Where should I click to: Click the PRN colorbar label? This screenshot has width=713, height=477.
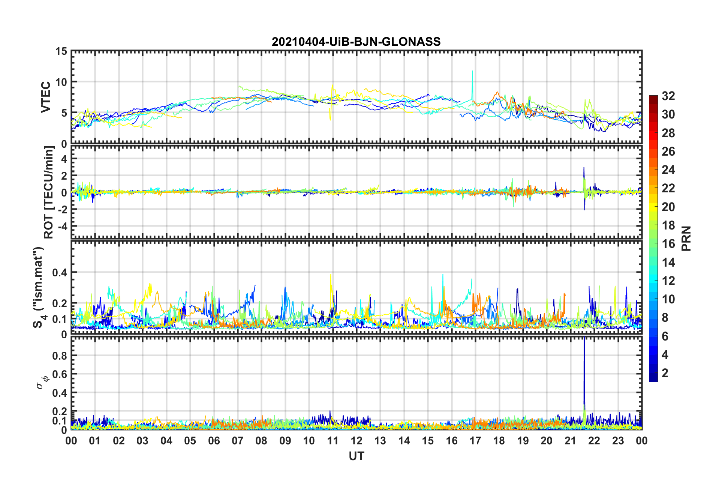click(686, 238)
